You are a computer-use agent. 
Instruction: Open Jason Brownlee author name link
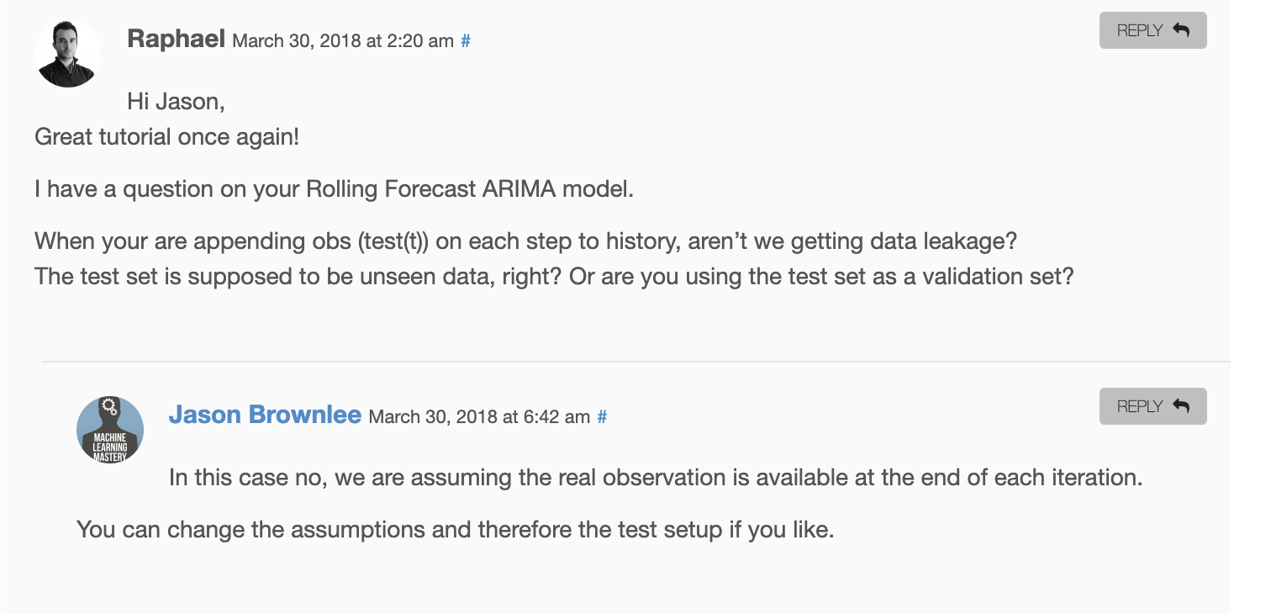(x=265, y=415)
